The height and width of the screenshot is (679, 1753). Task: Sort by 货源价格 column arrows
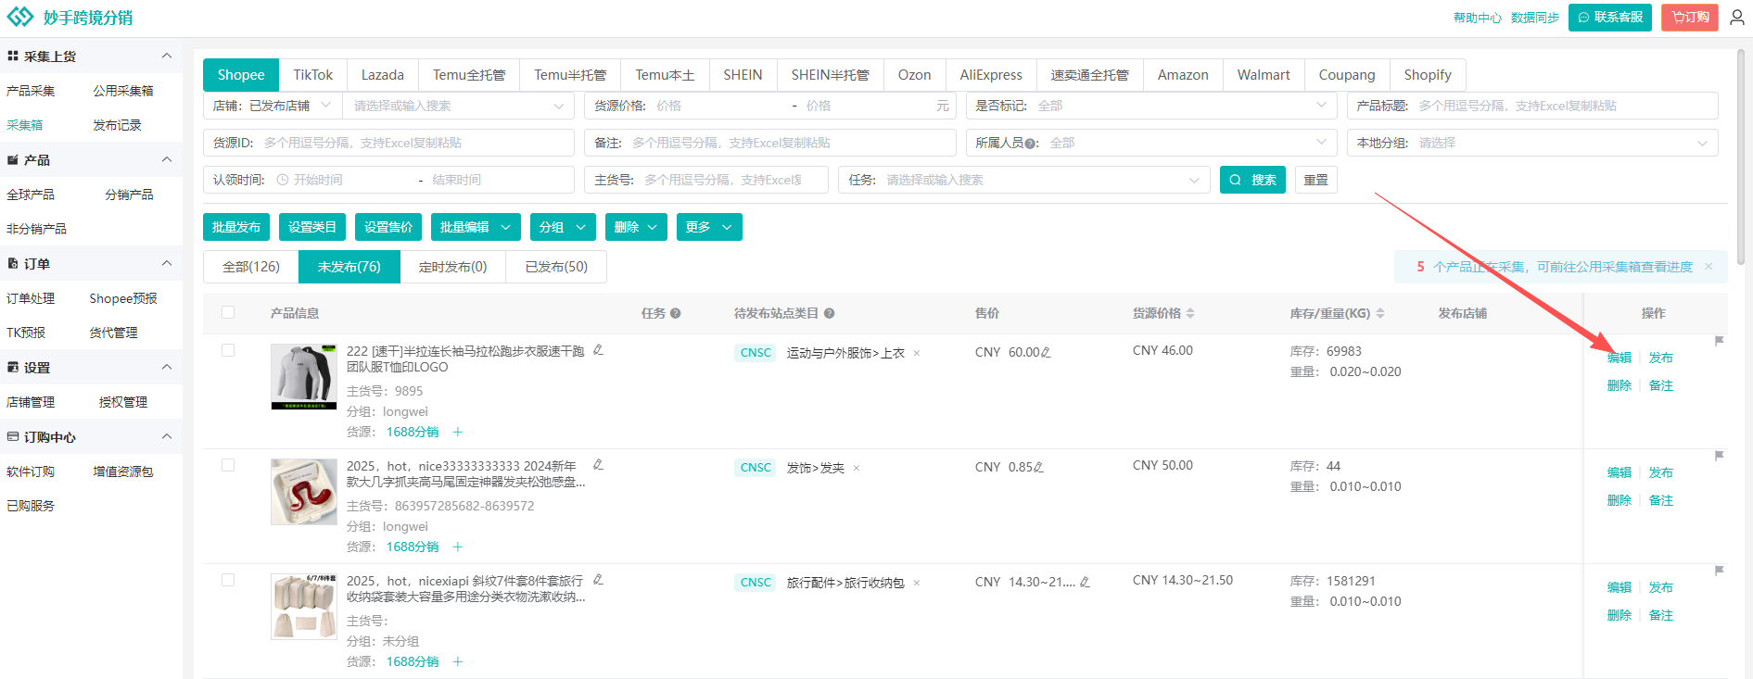[x=1190, y=314]
